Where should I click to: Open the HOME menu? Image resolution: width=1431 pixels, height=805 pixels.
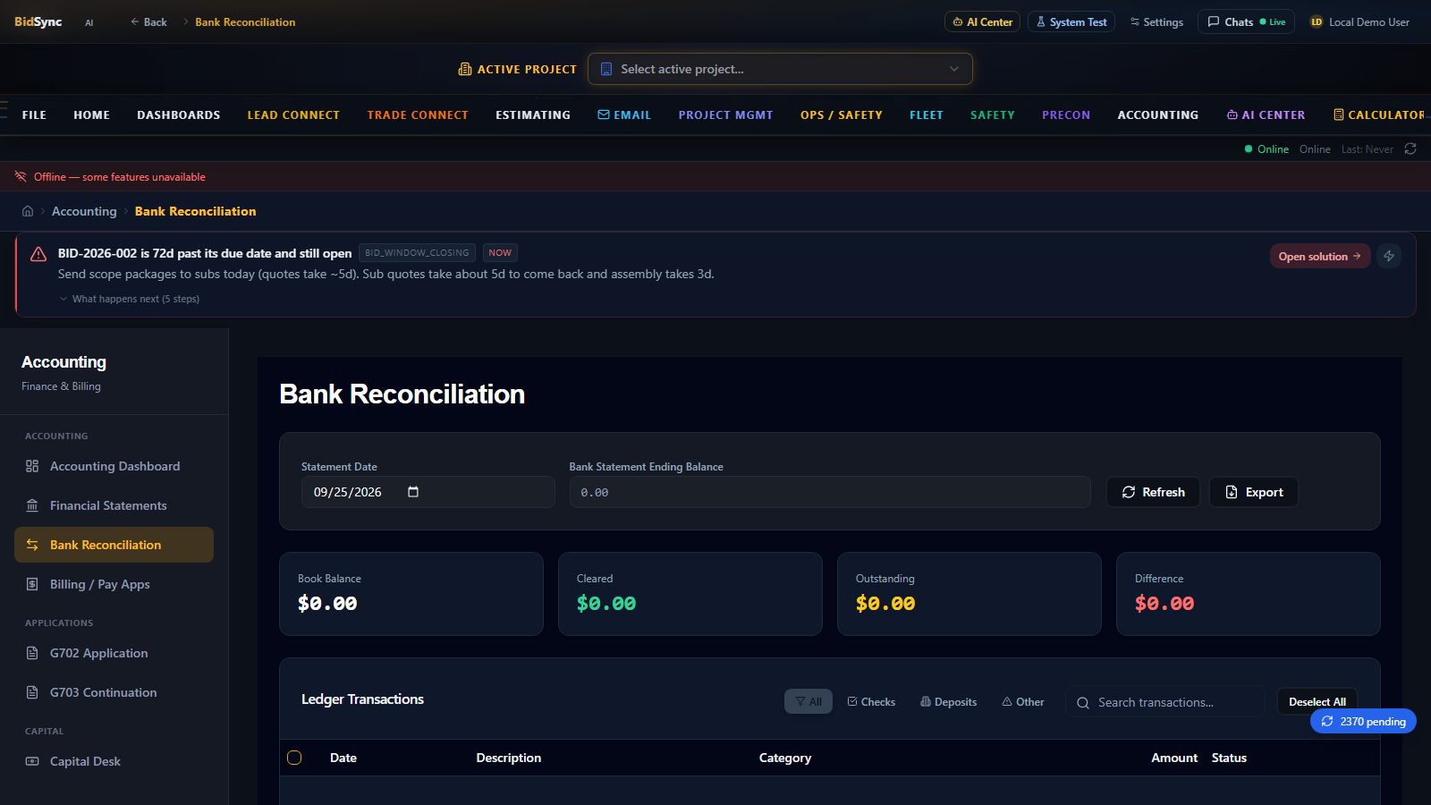coord(91,114)
